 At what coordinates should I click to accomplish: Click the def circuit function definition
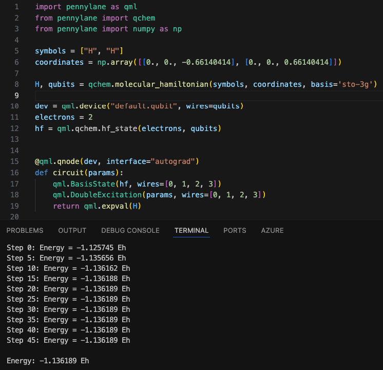click(x=79, y=173)
